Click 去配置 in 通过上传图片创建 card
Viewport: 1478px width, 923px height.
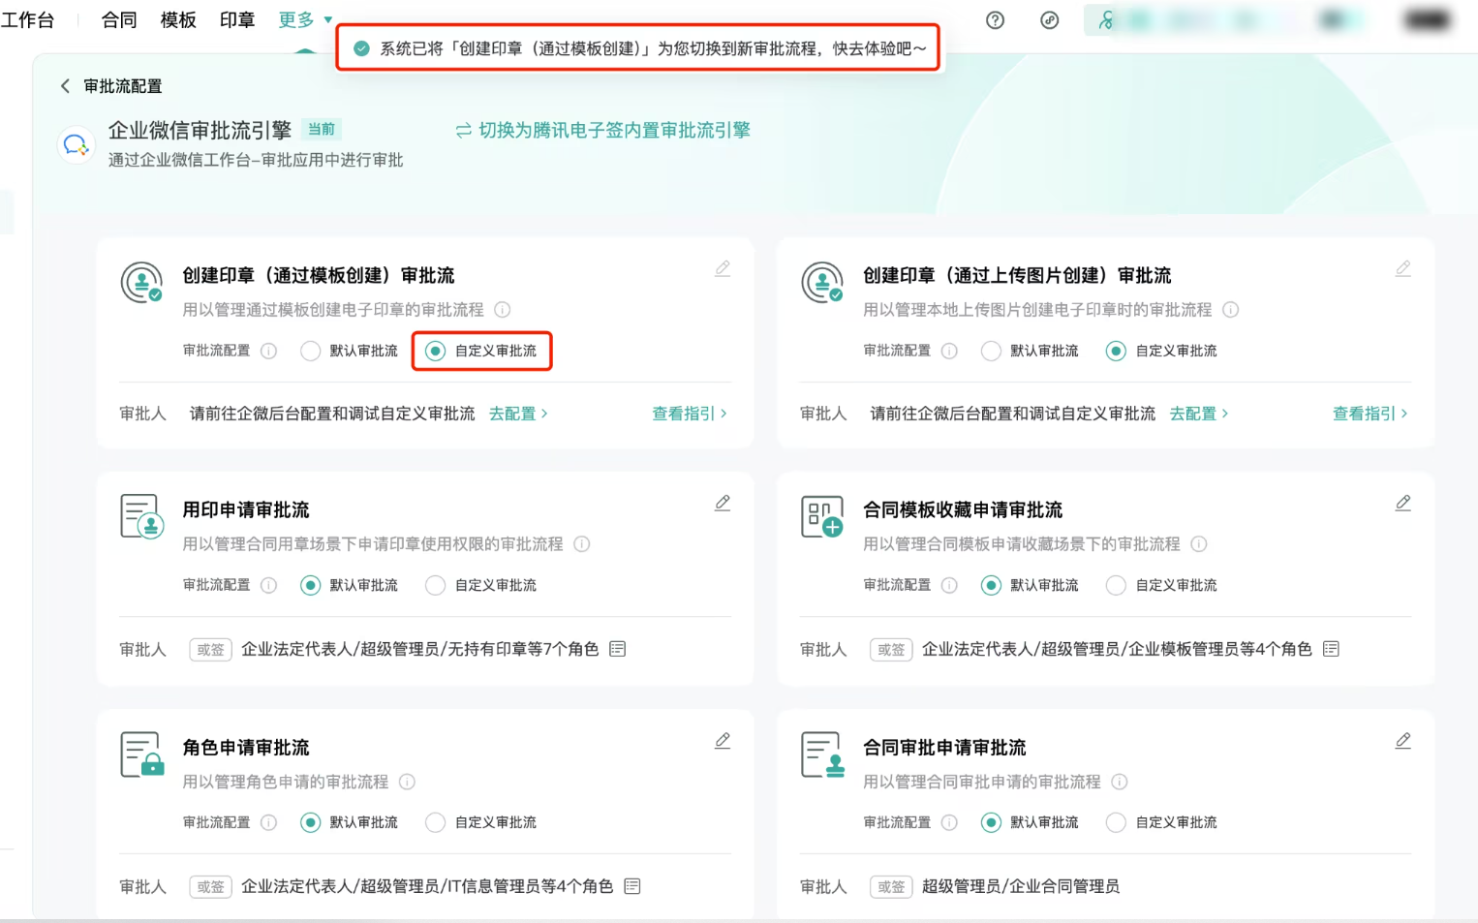tap(1199, 414)
